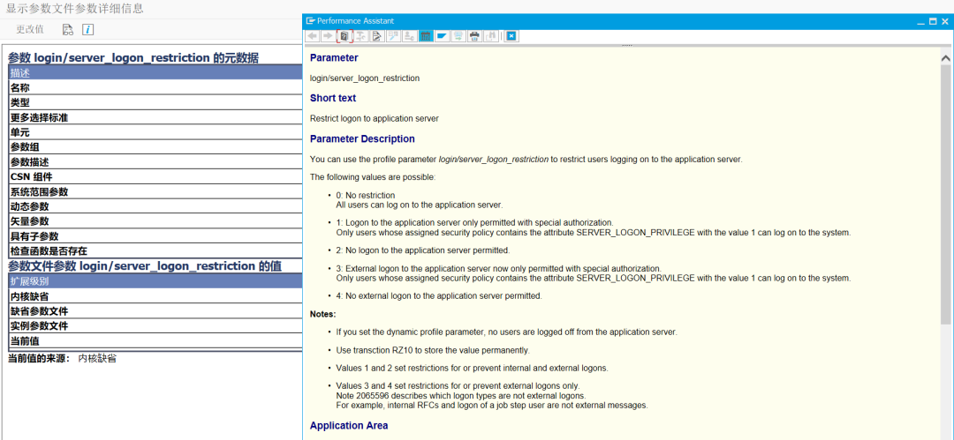The width and height of the screenshot is (954, 440).
Task: Click the forward arrow in Performance Assistant
Action: tap(328, 36)
